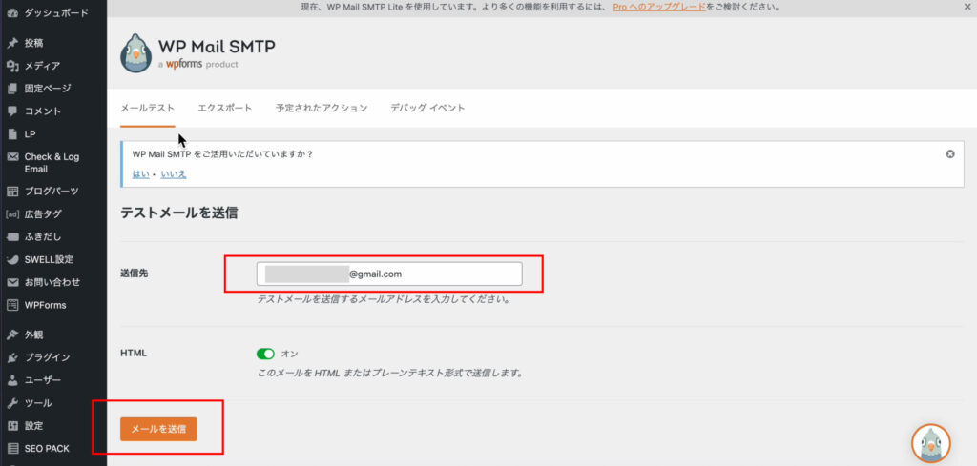Open the お問い合わせ menu item
Image resolution: width=977 pixels, height=466 pixels.
(53, 282)
